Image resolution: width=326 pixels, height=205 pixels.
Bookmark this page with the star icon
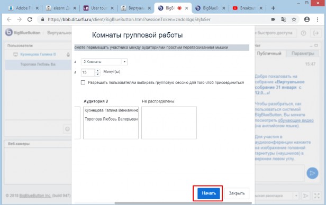click(x=294, y=20)
